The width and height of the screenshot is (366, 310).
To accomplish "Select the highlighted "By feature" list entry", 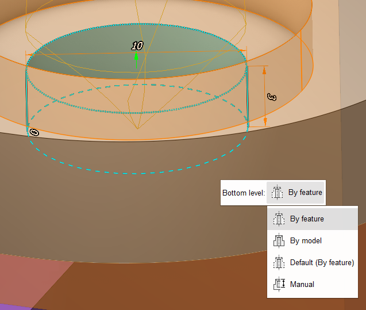I will click(307, 219).
